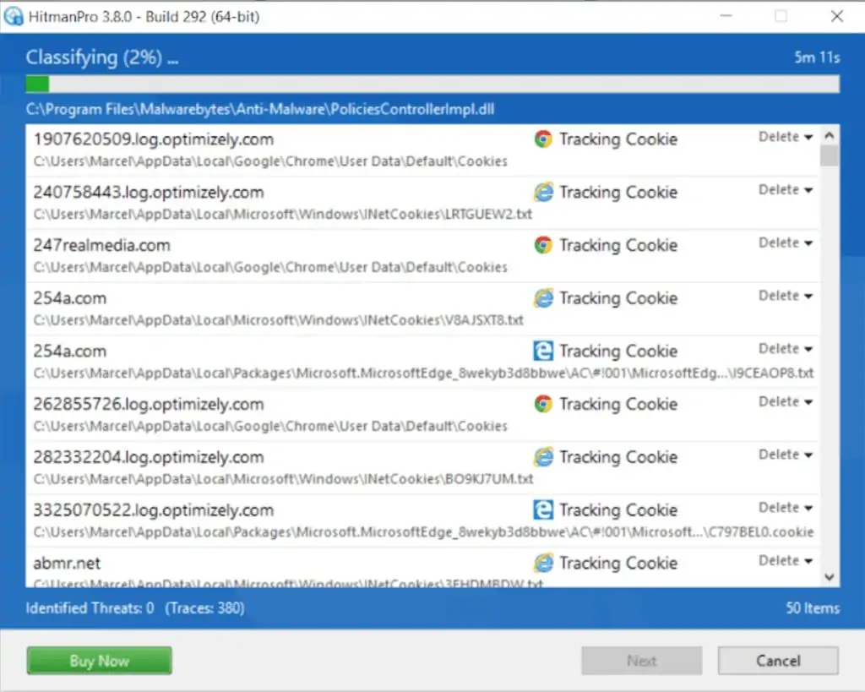Open Delete dropdown for 254a.com V8AJSXT8.txt entry
865x692 pixels.
786,296
